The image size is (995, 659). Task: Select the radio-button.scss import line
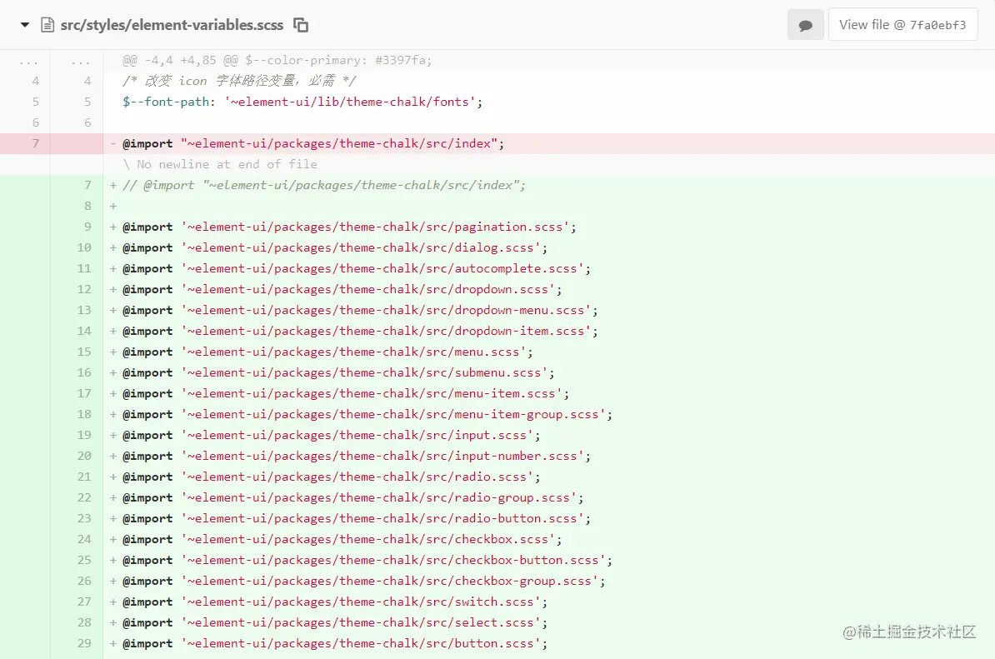pos(357,519)
